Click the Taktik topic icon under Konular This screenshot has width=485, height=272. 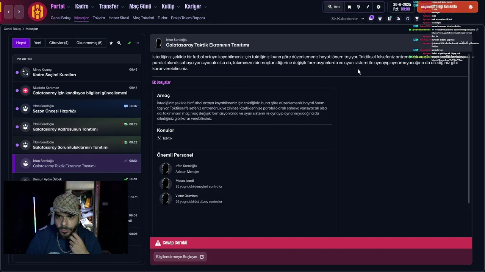[159, 138]
